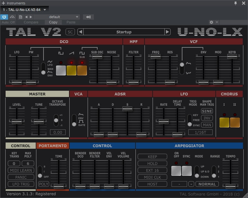Toggle the Chorus I button
Screen dimensions: 248x198
224,123
